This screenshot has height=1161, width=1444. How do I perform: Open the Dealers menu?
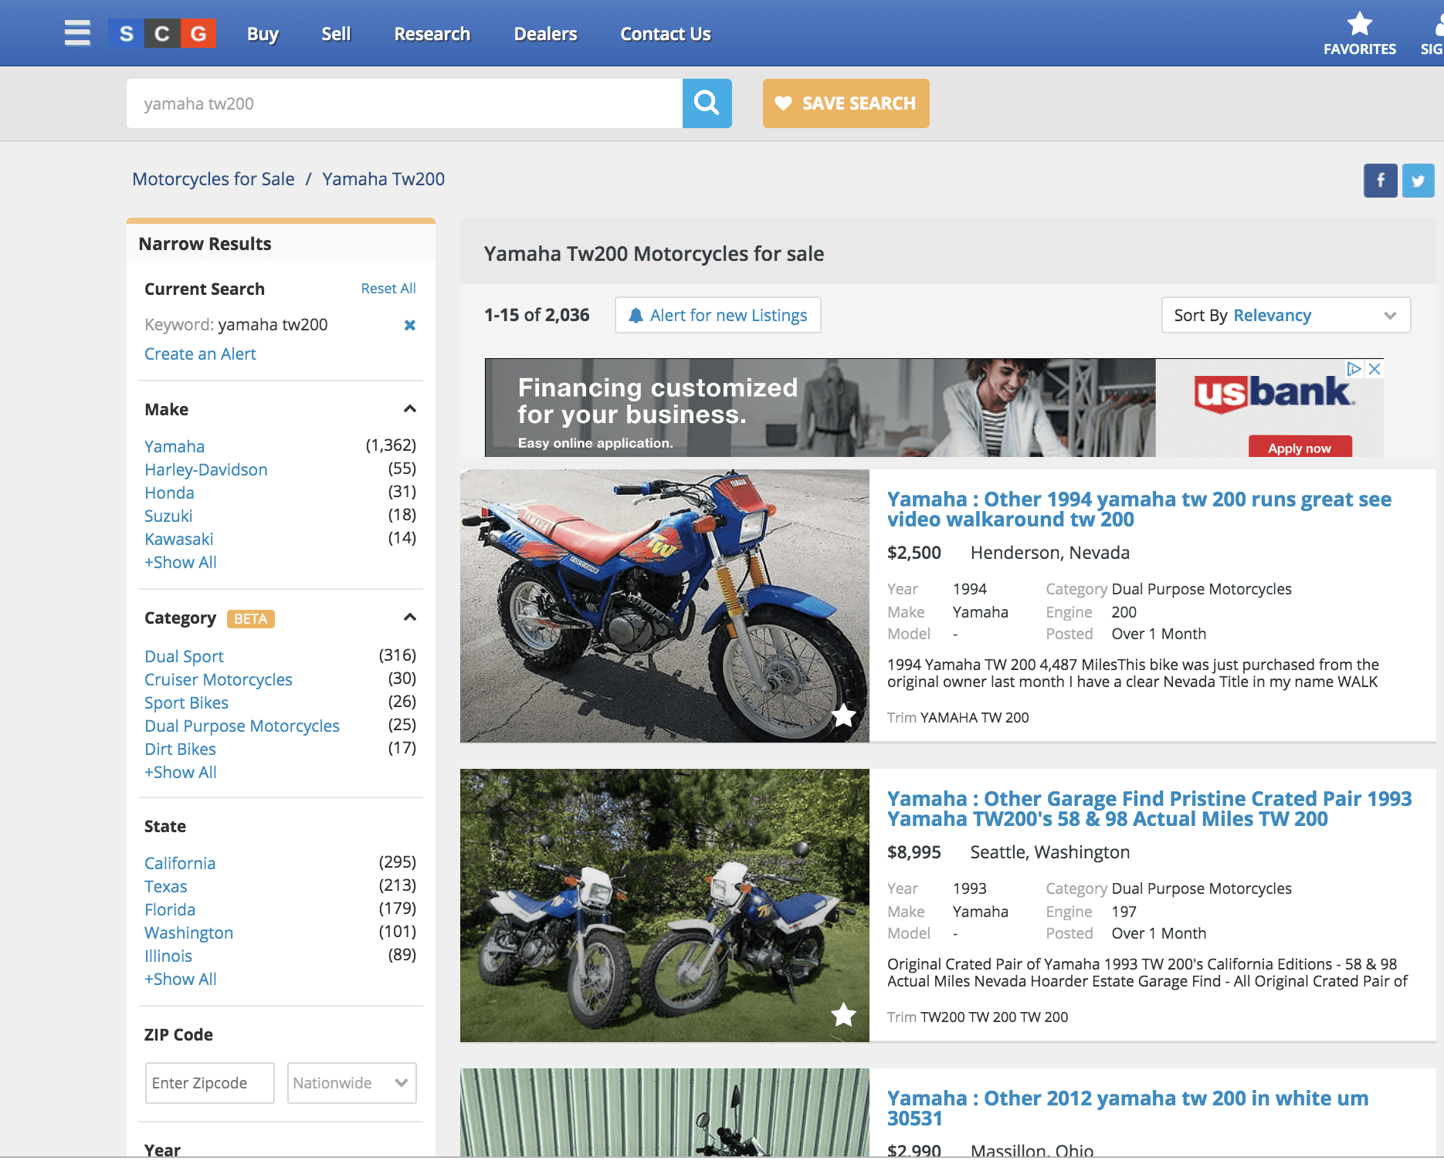(x=545, y=34)
